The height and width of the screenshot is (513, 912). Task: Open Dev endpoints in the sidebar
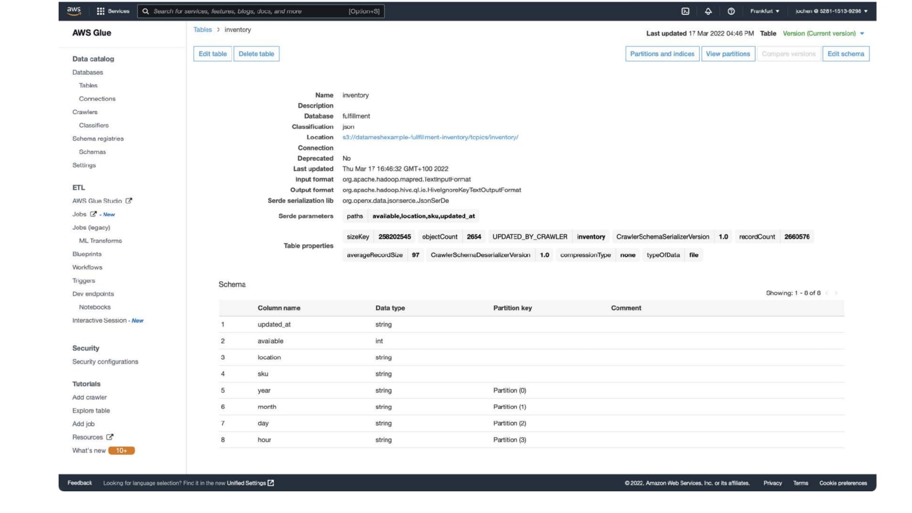click(x=93, y=294)
